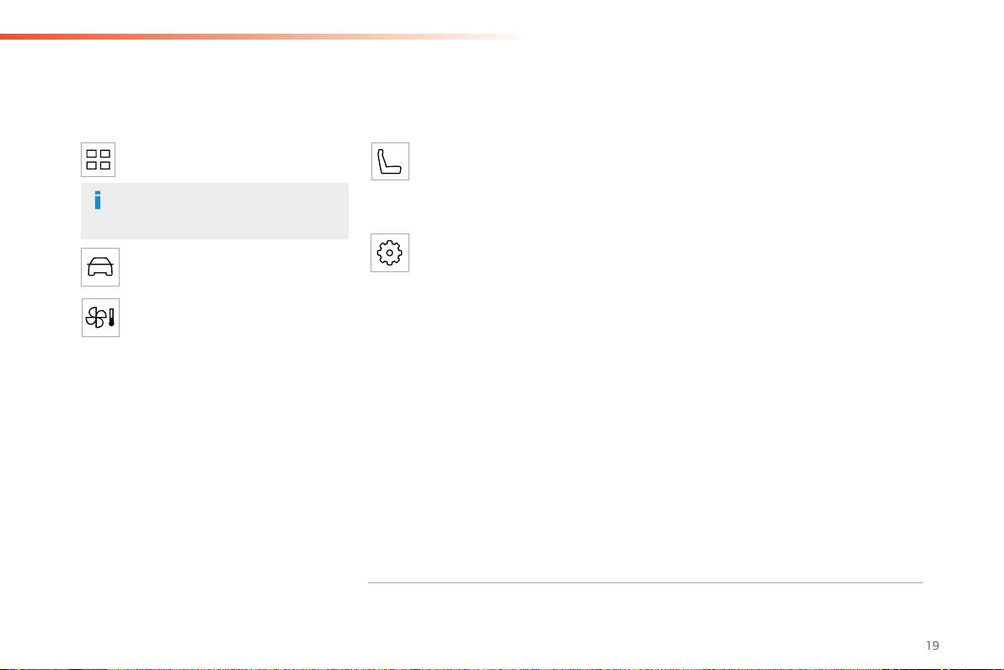Image resolution: width=1004 pixels, height=670 pixels.
Task: Choose the seat adjustment icon
Action: pos(390,162)
